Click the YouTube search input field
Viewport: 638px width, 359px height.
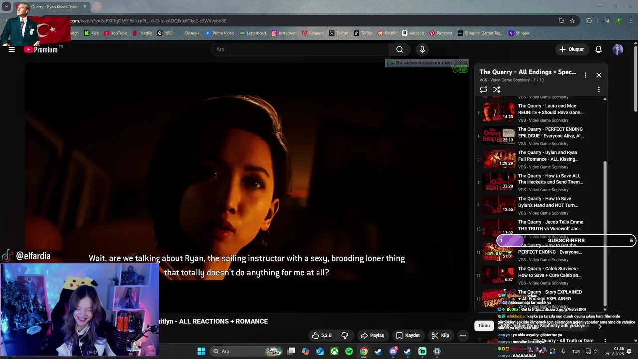301,49
